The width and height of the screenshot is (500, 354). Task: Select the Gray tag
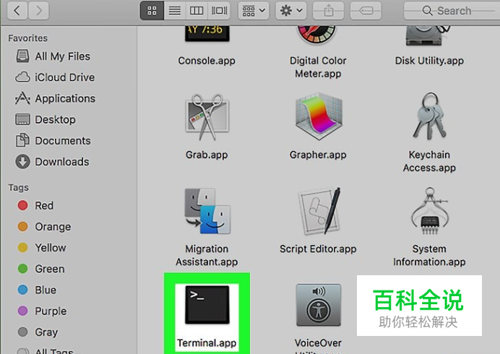tap(38, 332)
